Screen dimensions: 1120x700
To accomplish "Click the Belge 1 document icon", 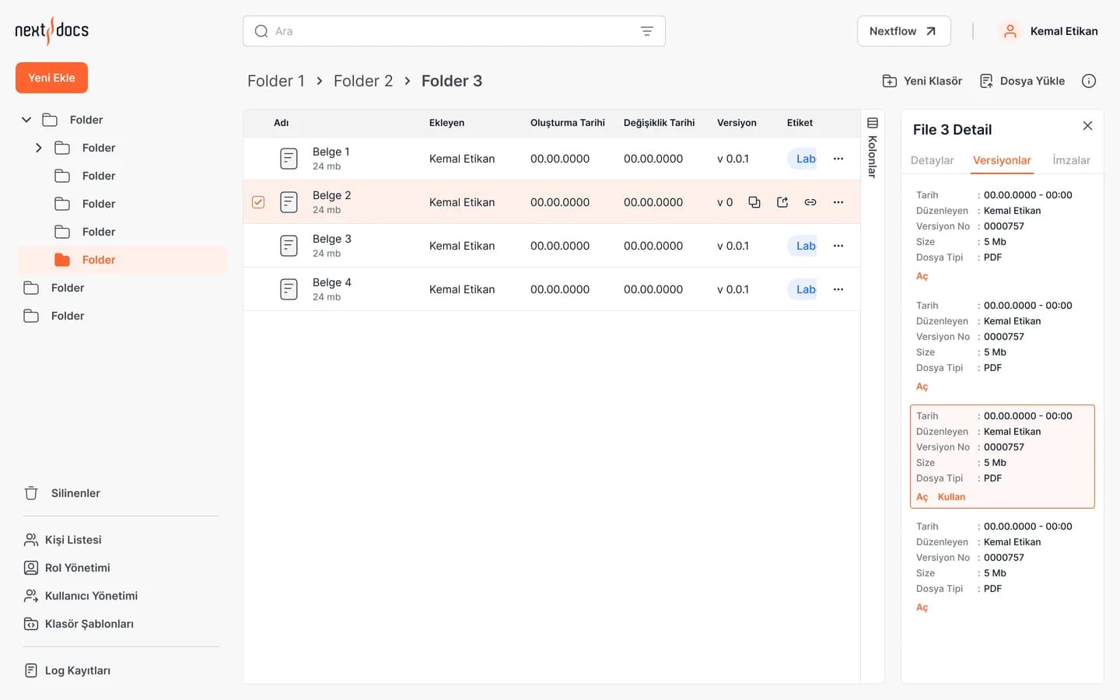I will click(289, 159).
